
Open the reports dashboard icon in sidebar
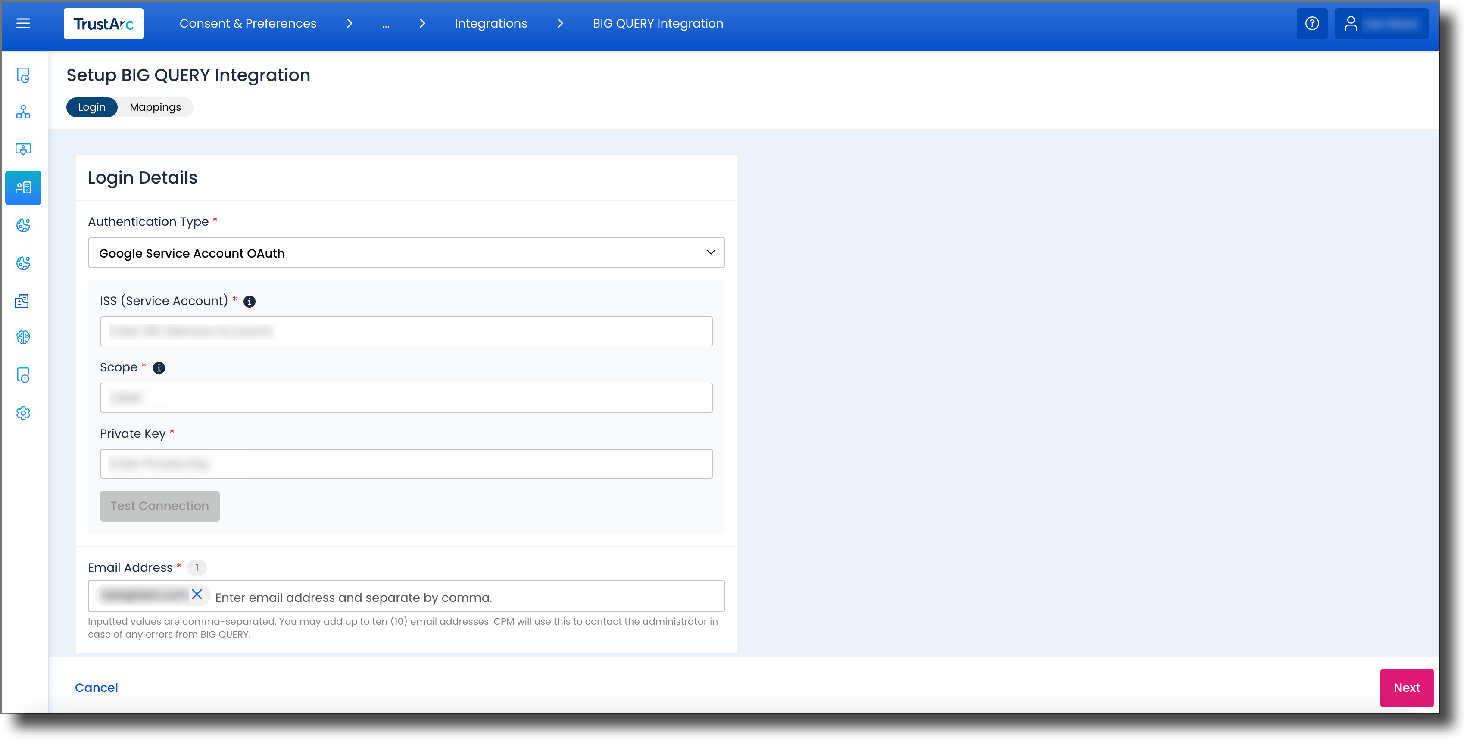click(23, 75)
